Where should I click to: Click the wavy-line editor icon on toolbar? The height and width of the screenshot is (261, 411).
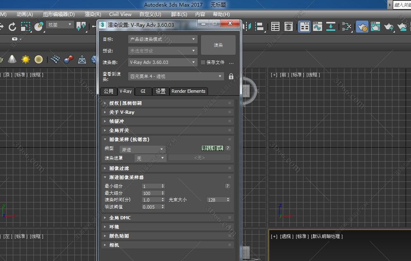(x=318, y=27)
